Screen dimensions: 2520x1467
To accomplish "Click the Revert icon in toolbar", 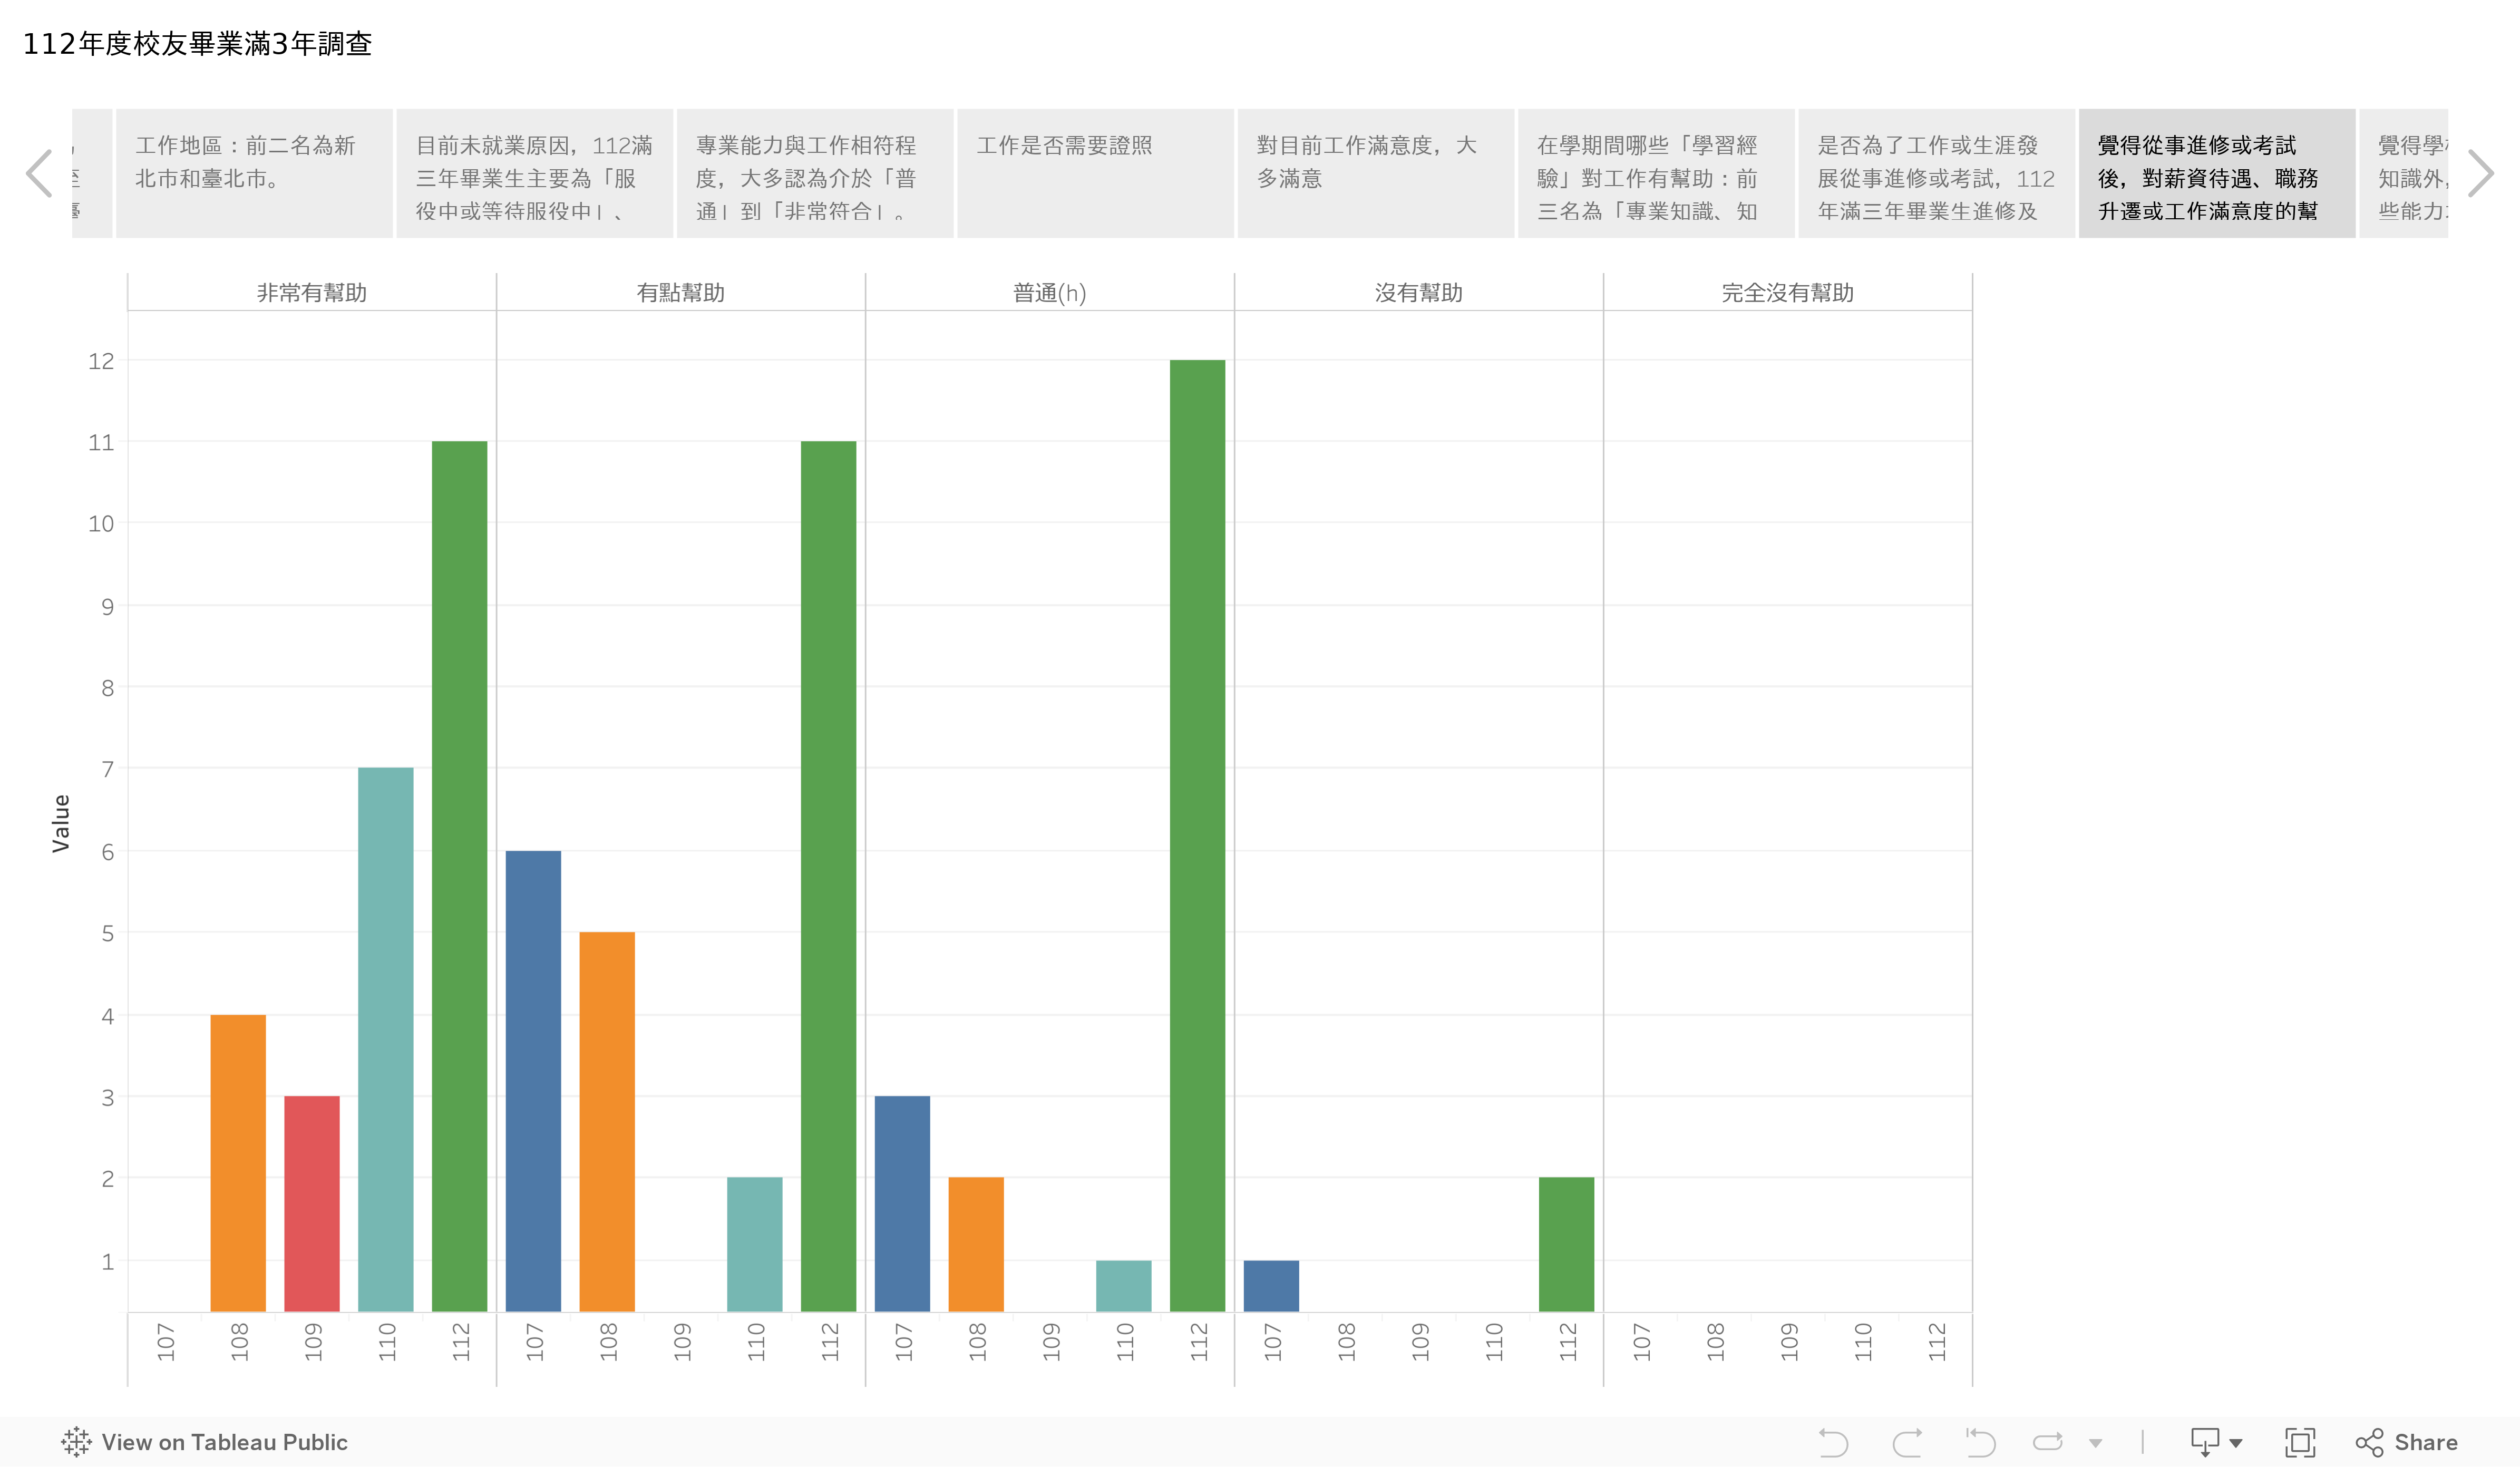I will pos(1980,1442).
